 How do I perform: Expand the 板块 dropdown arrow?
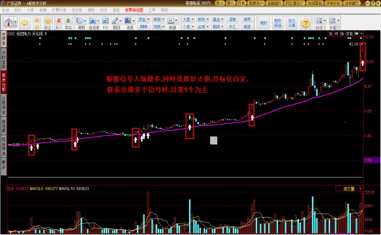click(x=207, y=19)
